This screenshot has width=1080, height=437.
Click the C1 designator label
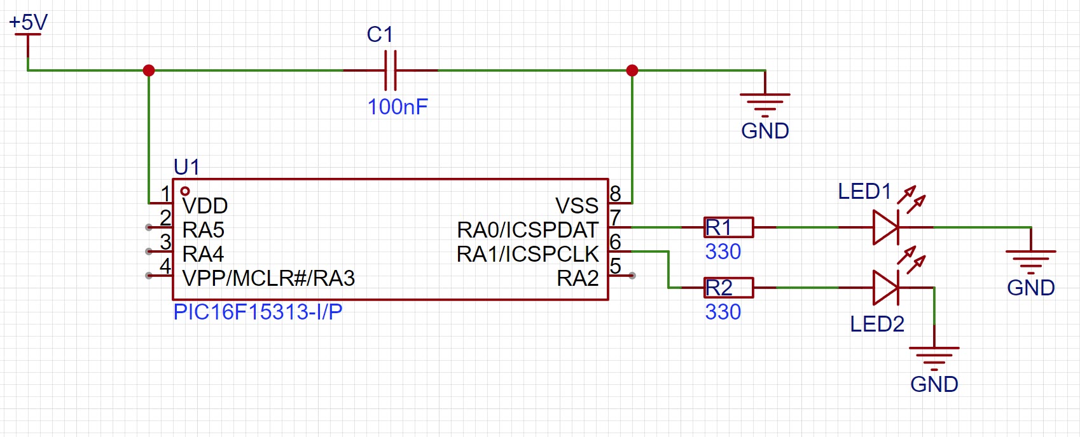tap(380, 34)
